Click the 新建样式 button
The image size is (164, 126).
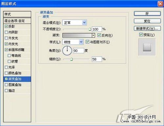pos(147,28)
